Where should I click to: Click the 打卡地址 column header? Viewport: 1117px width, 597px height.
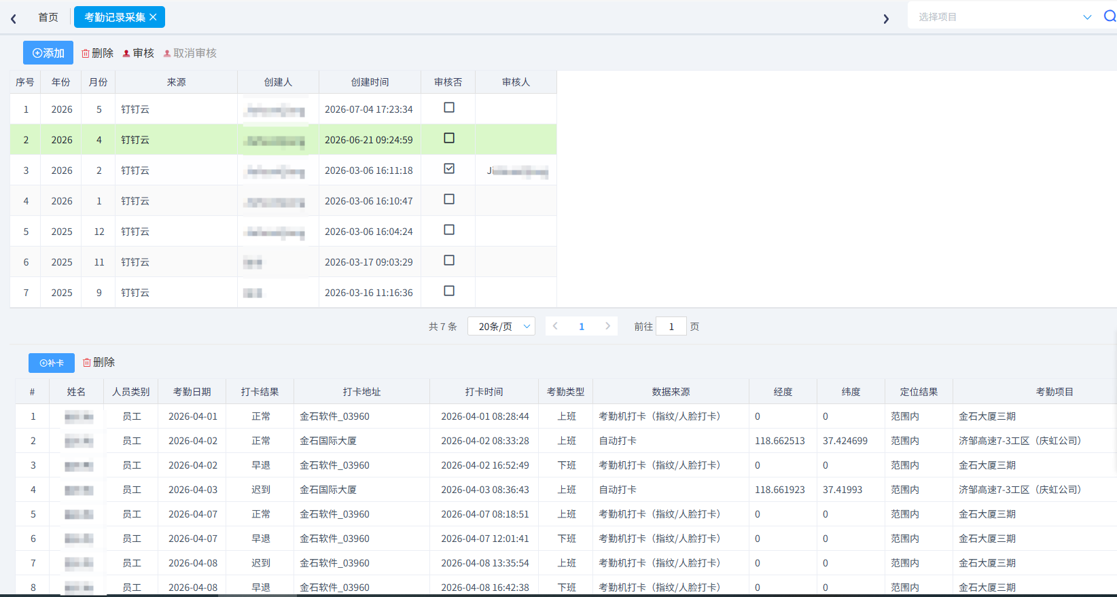point(362,392)
